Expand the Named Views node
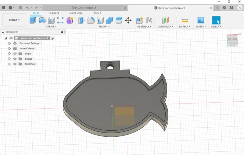The image size is (244, 155). [9, 48]
